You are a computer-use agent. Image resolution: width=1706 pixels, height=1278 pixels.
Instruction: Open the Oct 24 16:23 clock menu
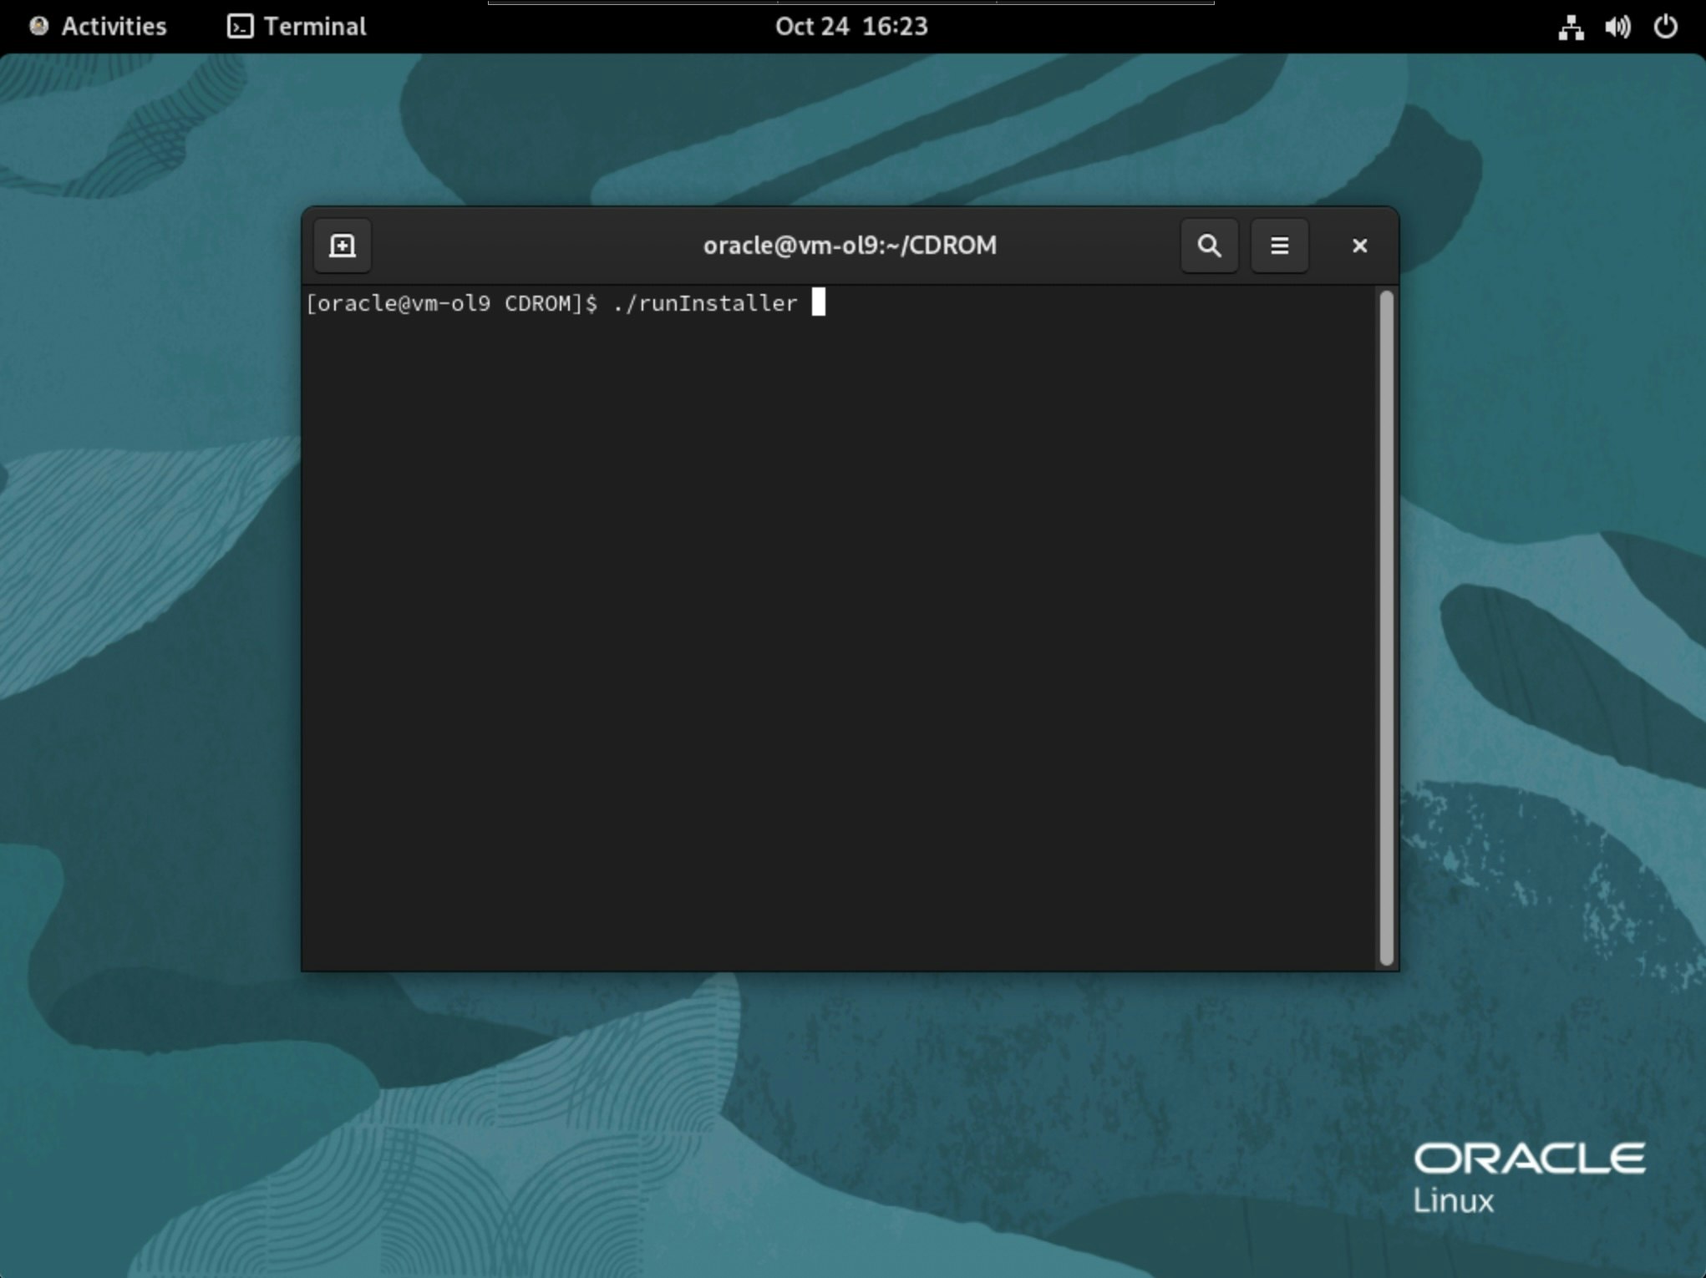(850, 27)
